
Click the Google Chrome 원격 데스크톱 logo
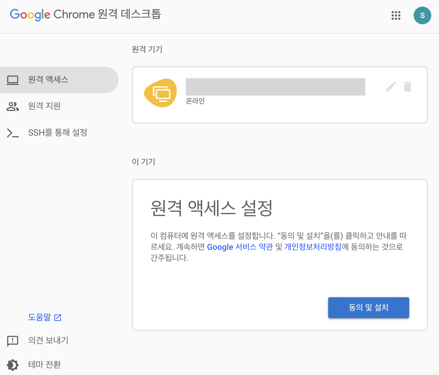pyautogui.click(x=85, y=14)
